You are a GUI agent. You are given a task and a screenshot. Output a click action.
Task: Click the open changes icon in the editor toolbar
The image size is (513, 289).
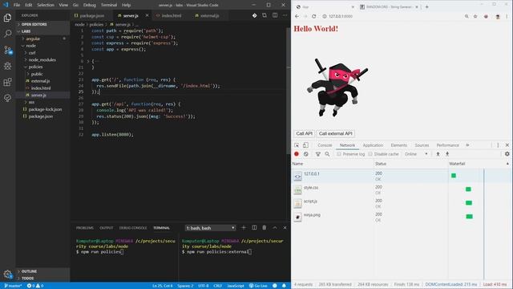point(265,15)
